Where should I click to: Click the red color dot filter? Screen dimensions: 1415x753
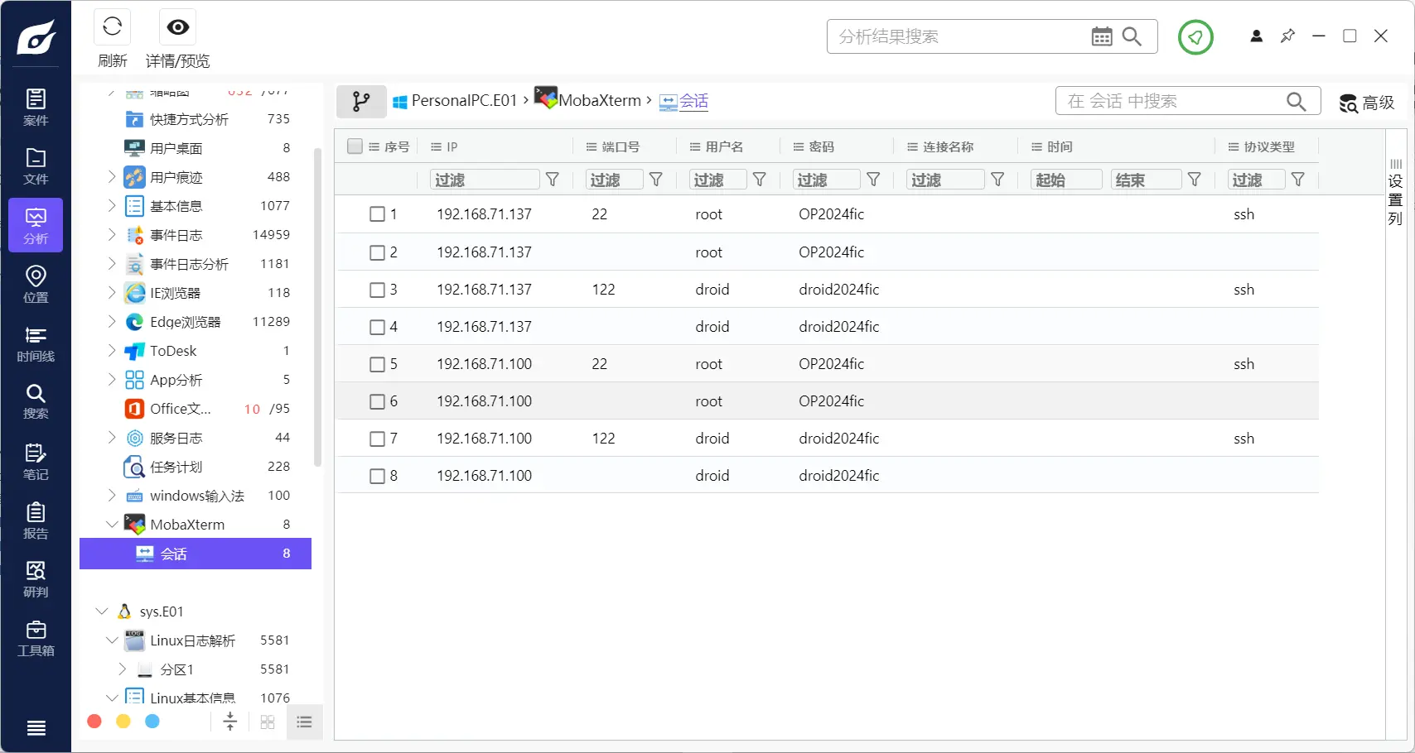94,722
